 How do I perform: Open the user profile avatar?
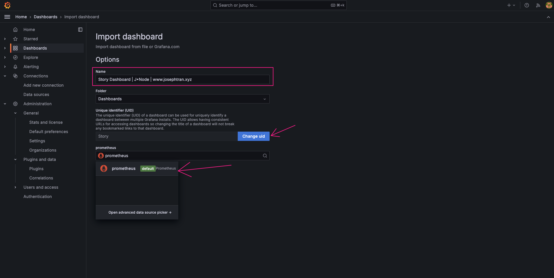(549, 5)
